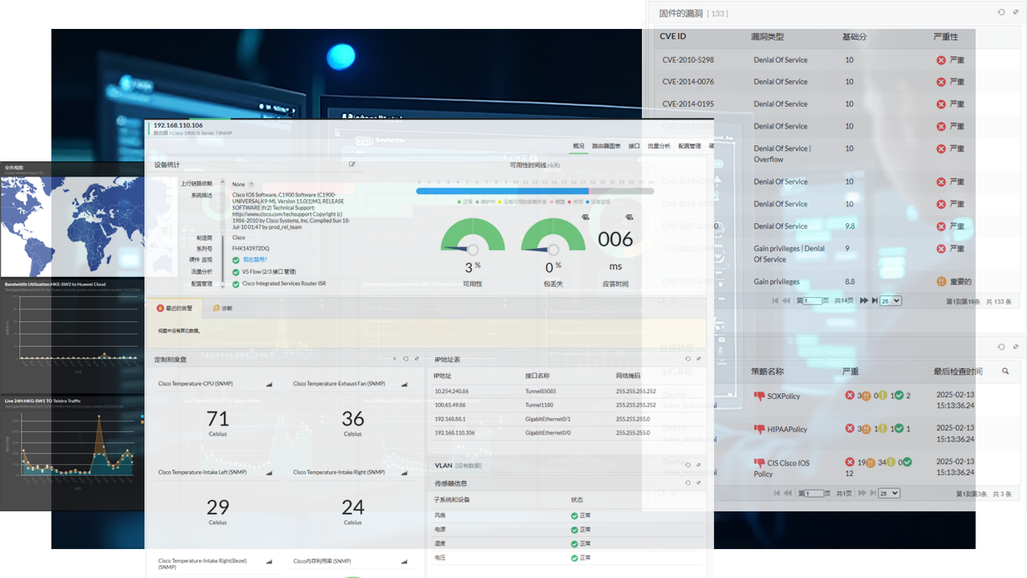Click thumbs-down icon for HIPAAPolicy

click(759, 429)
